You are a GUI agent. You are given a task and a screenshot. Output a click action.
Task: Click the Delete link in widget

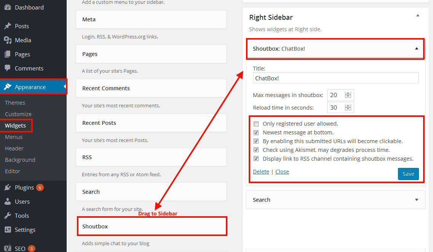click(261, 172)
